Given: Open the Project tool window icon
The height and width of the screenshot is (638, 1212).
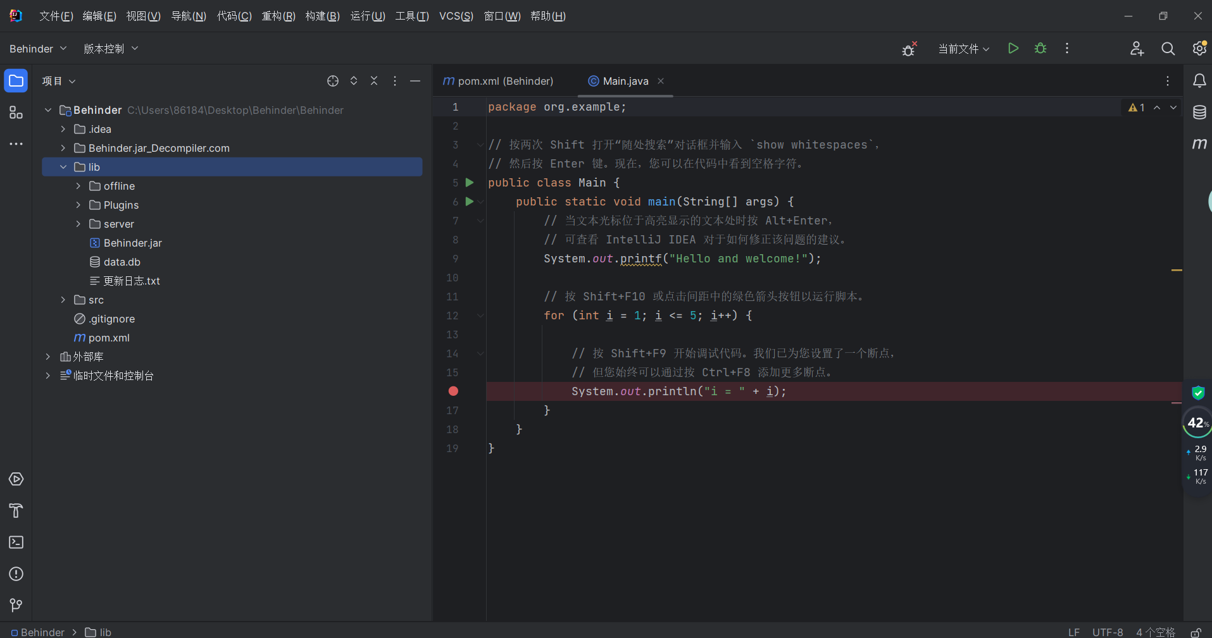Looking at the screenshot, I should [x=16, y=81].
